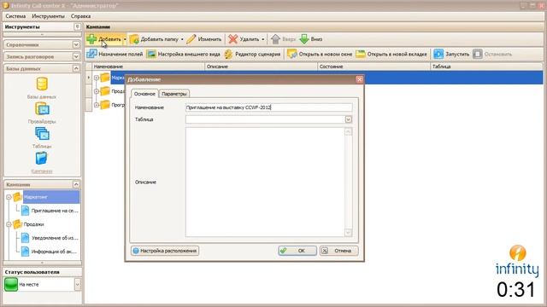Image resolution: width=547 pixels, height=307 pixels.
Task: Expand the Прод... folder row in grid
Action: point(97,91)
